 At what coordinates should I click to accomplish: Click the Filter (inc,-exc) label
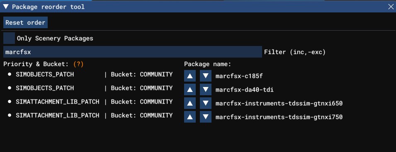pyautogui.click(x=295, y=52)
